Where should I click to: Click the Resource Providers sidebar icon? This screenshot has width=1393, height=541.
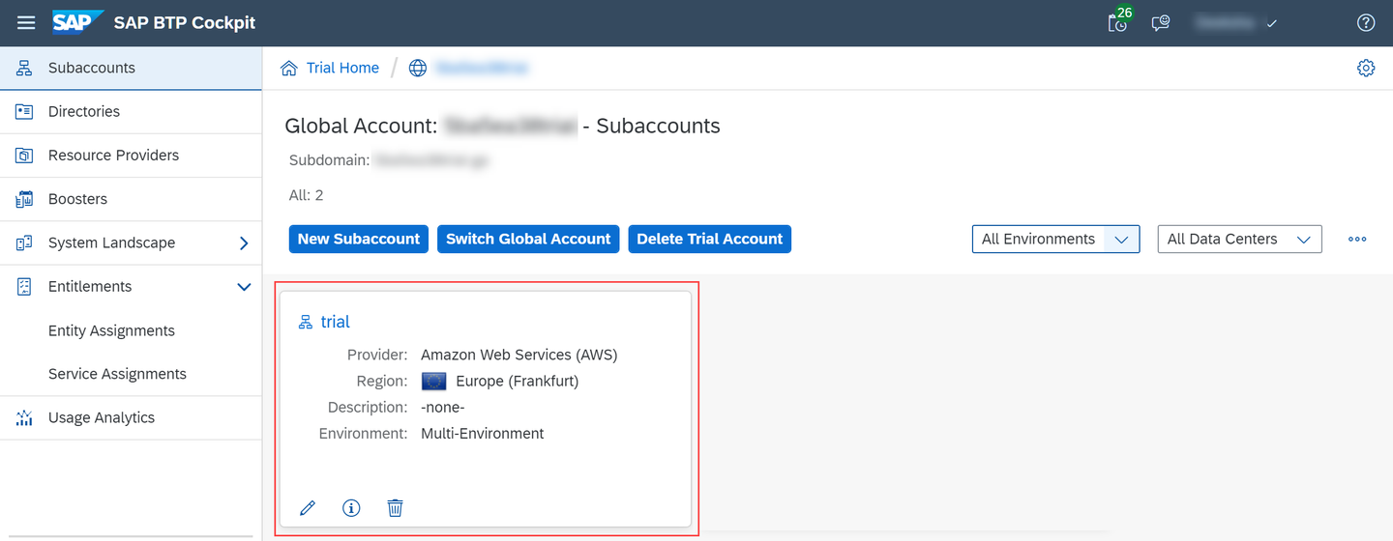(24, 155)
